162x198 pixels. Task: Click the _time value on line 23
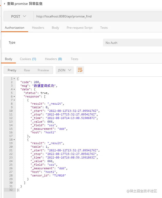(71, 157)
